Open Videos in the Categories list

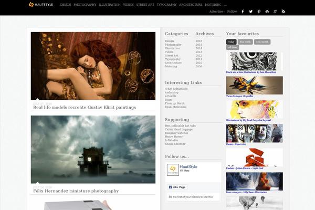pos(169,52)
